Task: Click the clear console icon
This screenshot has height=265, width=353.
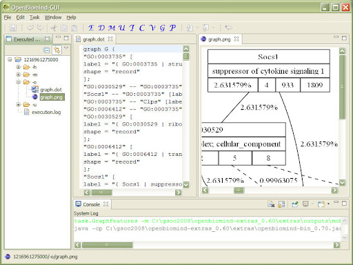Action: coord(271,204)
